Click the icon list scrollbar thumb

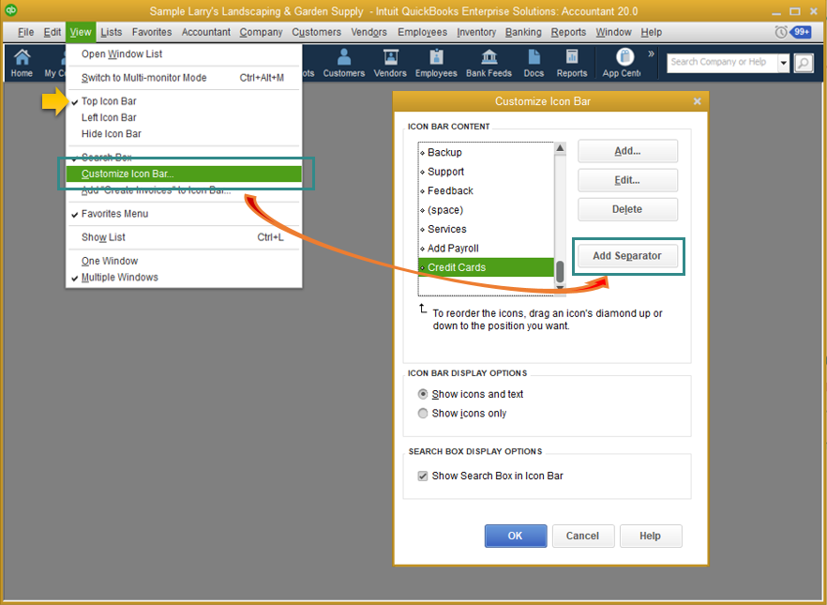coord(560,272)
